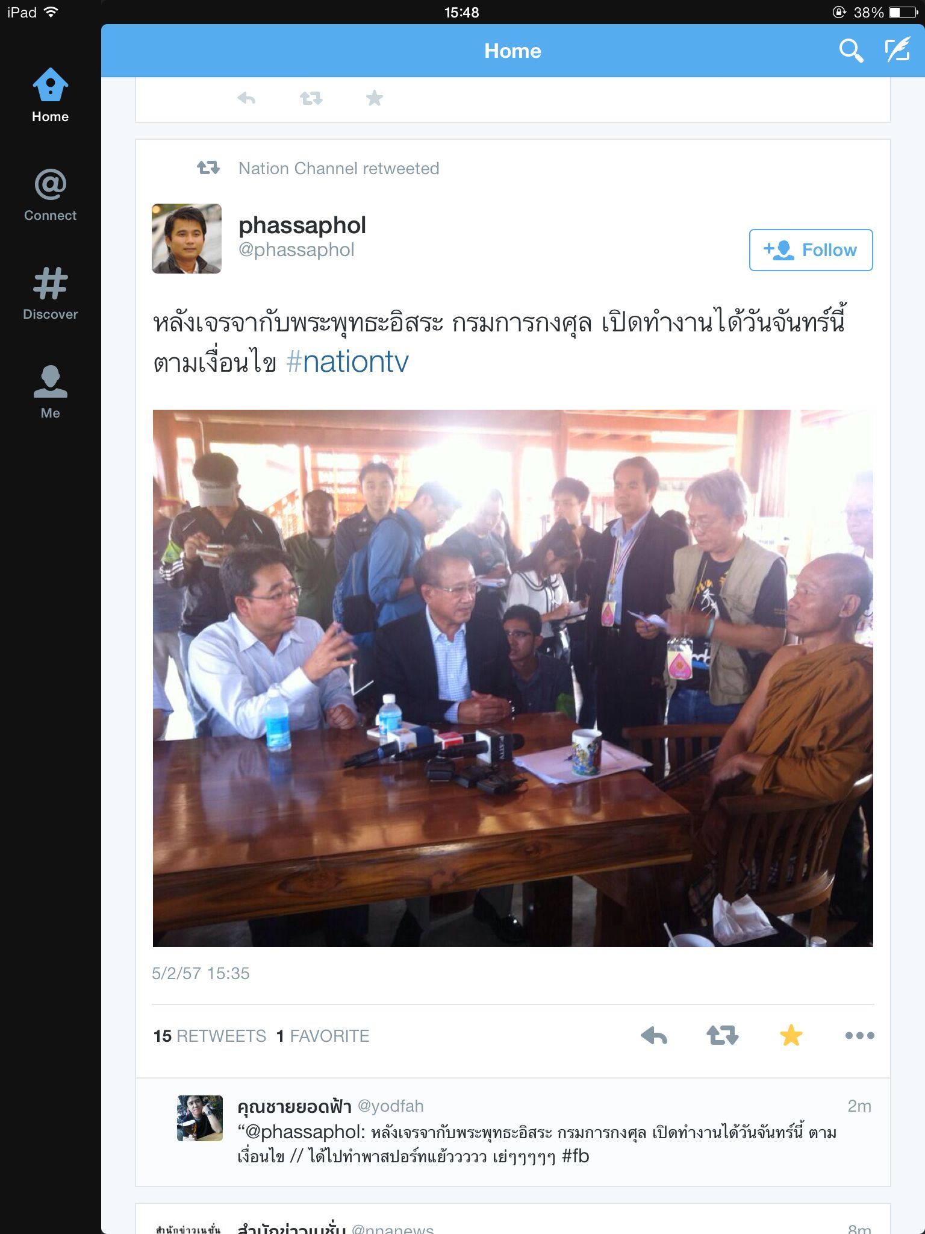
Task: Open the Connect tab
Action: [x=51, y=195]
